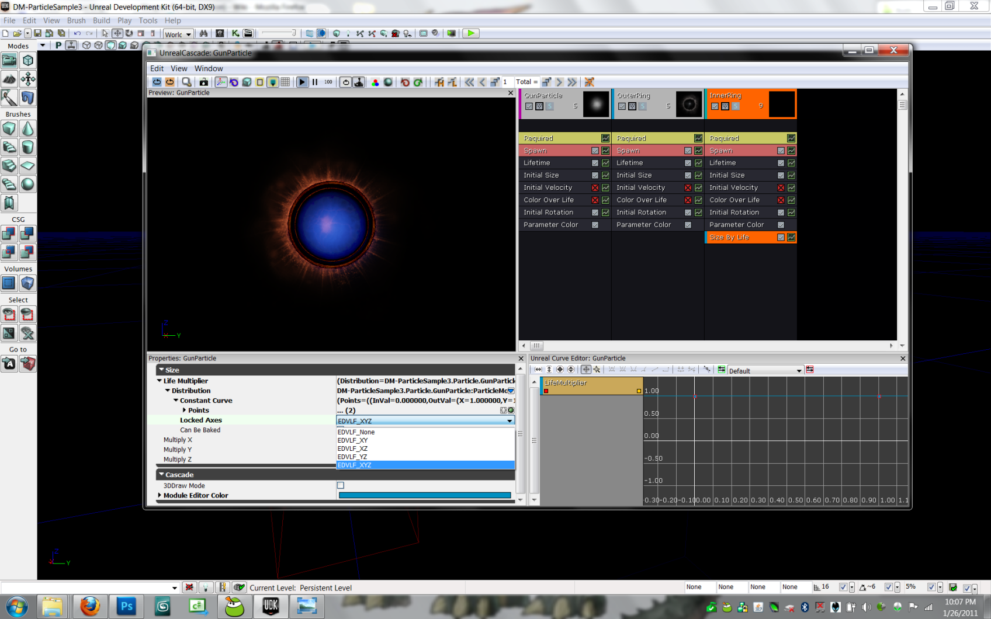Collapse the Life Multiplier property
This screenshot has width=991, height=619.
tap(159, 381)
